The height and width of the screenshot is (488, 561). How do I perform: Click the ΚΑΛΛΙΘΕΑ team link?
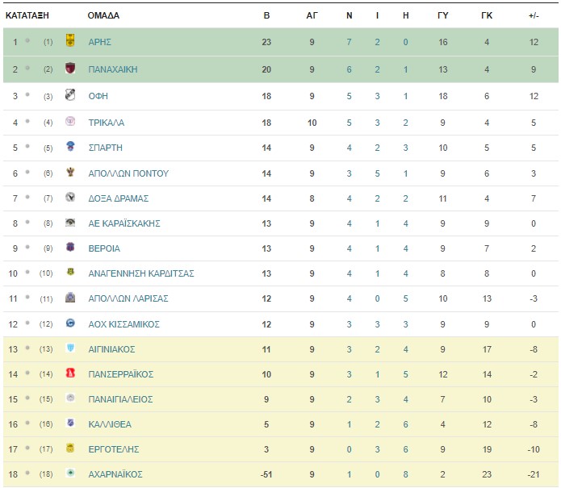click(110, 424)
